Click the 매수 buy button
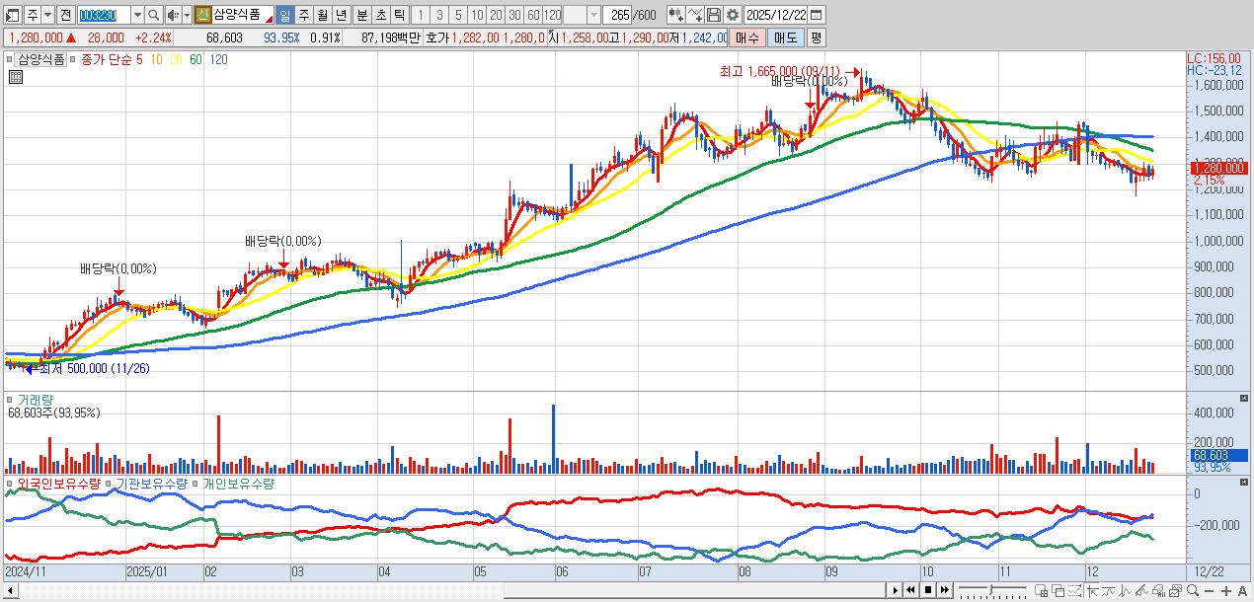The image size is (1254, 602). (x=747, y=38)
